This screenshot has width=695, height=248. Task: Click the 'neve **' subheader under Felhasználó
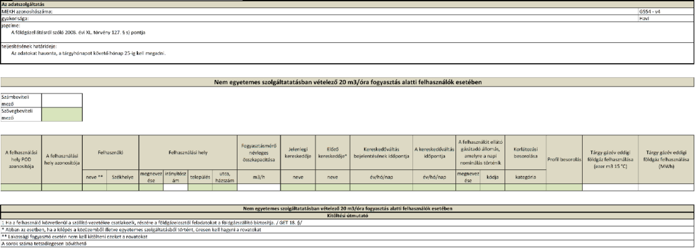pyautogui.click(x=94, y=177)
